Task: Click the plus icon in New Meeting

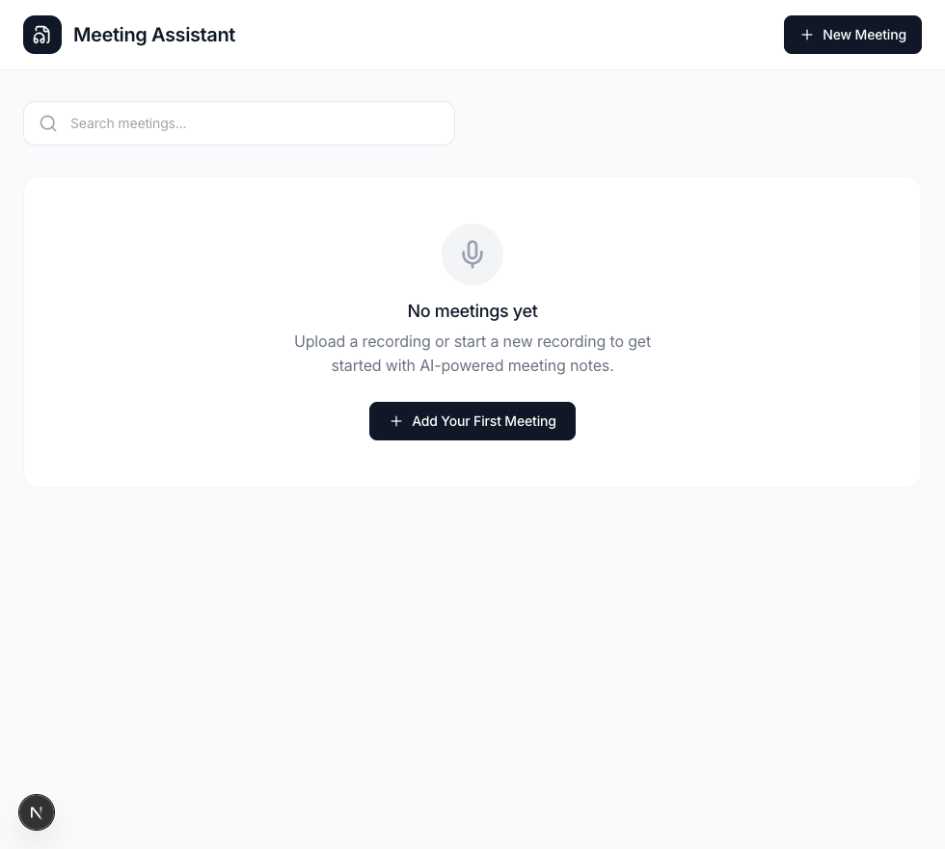Action: pos(807,35)
